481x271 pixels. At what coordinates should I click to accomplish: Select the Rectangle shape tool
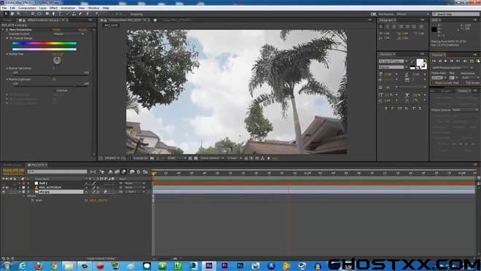click(47, 14)
